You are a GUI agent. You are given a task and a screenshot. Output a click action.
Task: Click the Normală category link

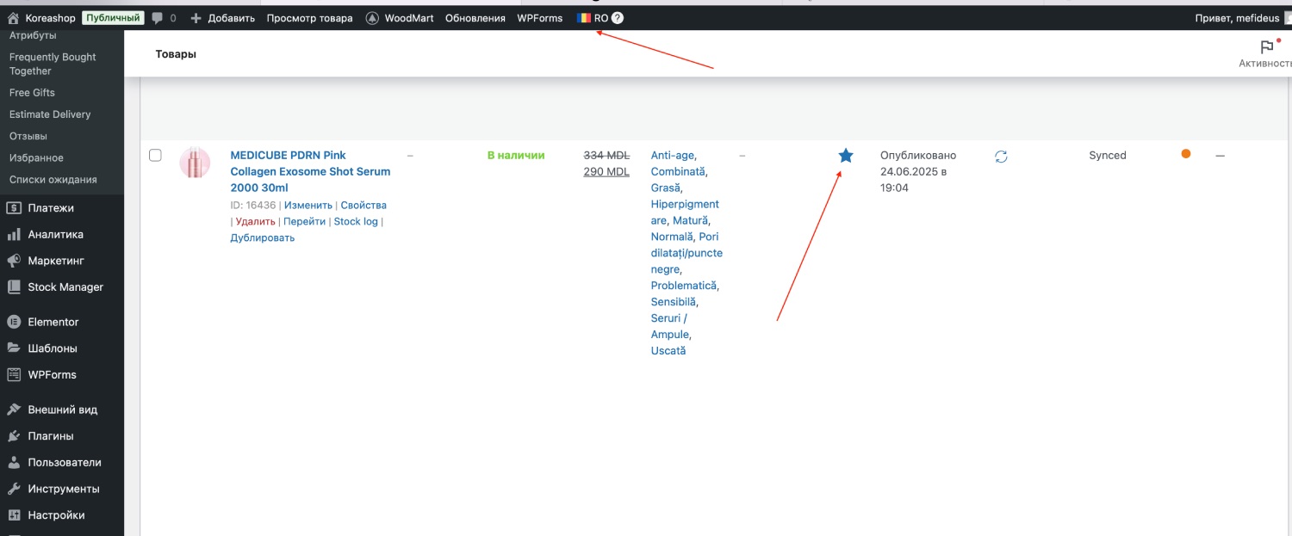pyautogui.click(x=672, y=237)
